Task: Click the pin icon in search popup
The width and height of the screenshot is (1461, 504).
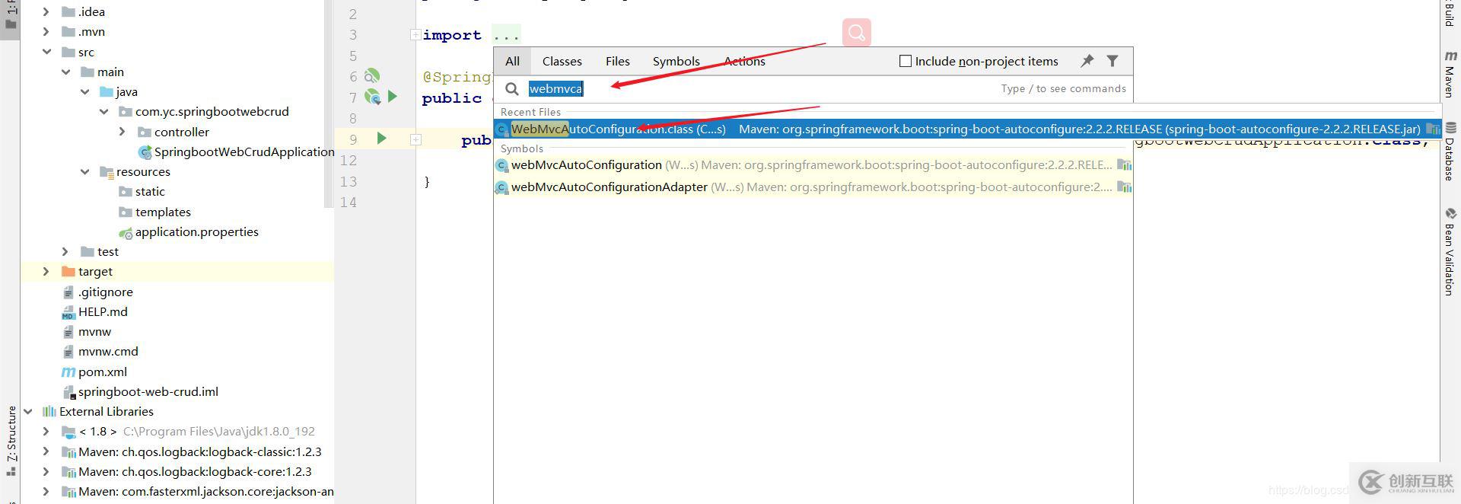Action: (1087, 61)
